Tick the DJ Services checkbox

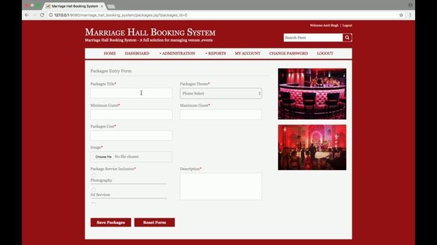click(94, 190)
